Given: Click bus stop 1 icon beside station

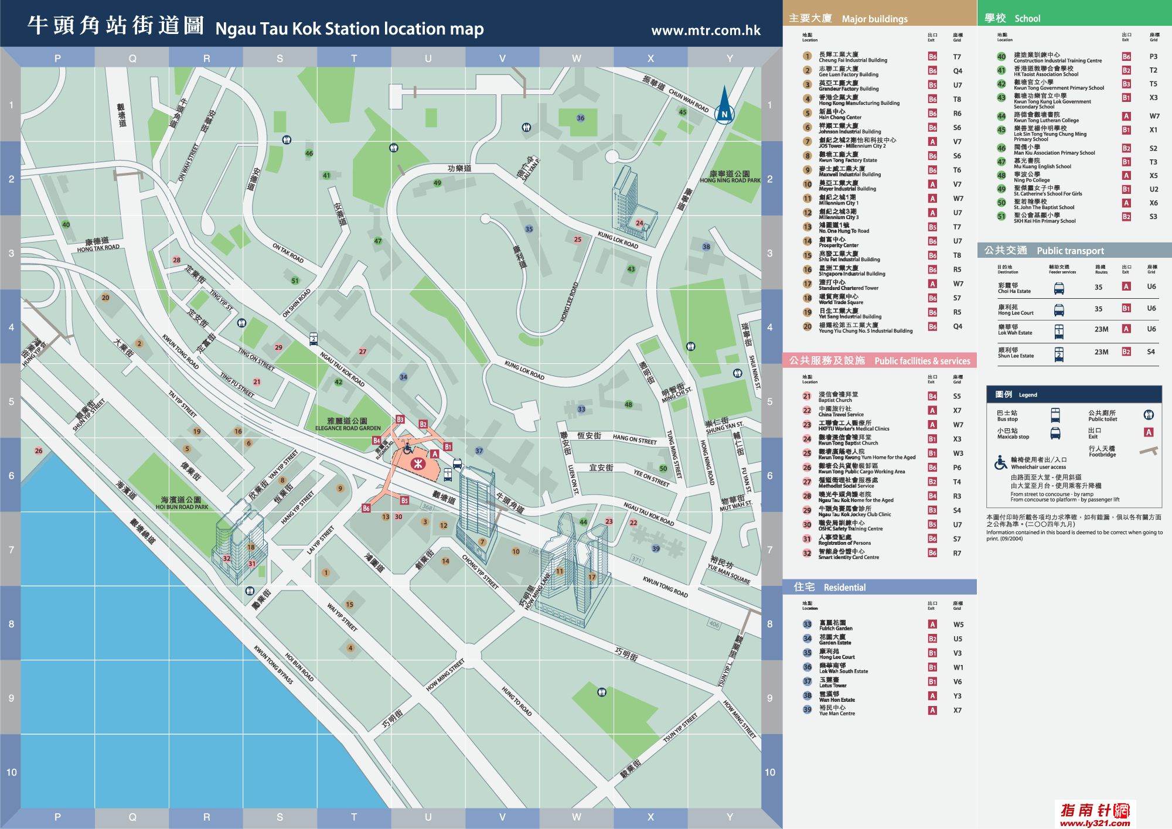Looking at the screenshot, I should coord(448,474).
